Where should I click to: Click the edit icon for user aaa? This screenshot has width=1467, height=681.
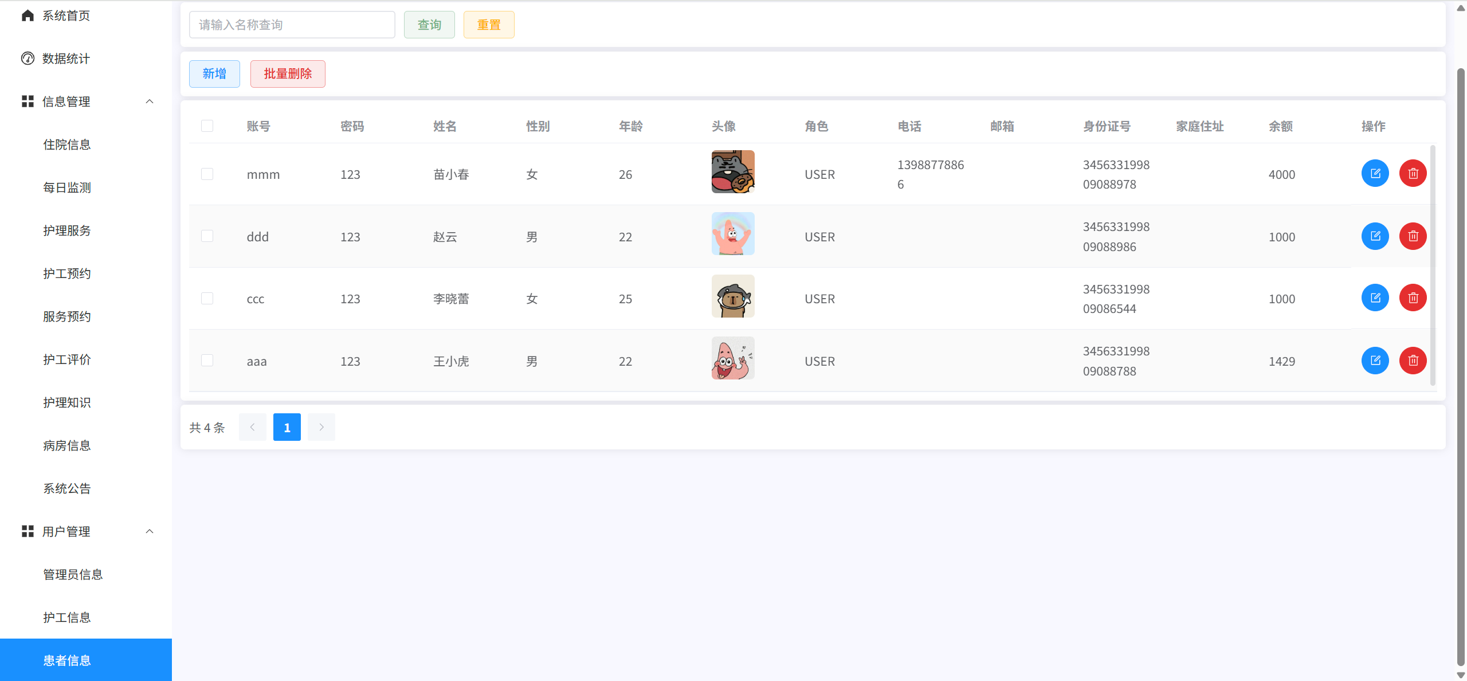(1375, 360)
